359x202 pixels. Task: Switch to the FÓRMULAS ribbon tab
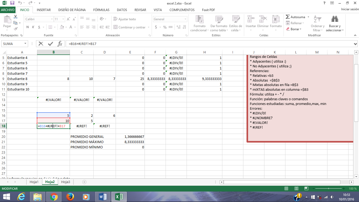click(x=101, y=10)
